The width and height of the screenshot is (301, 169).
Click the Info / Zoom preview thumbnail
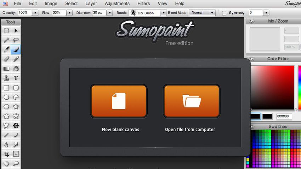265,39
